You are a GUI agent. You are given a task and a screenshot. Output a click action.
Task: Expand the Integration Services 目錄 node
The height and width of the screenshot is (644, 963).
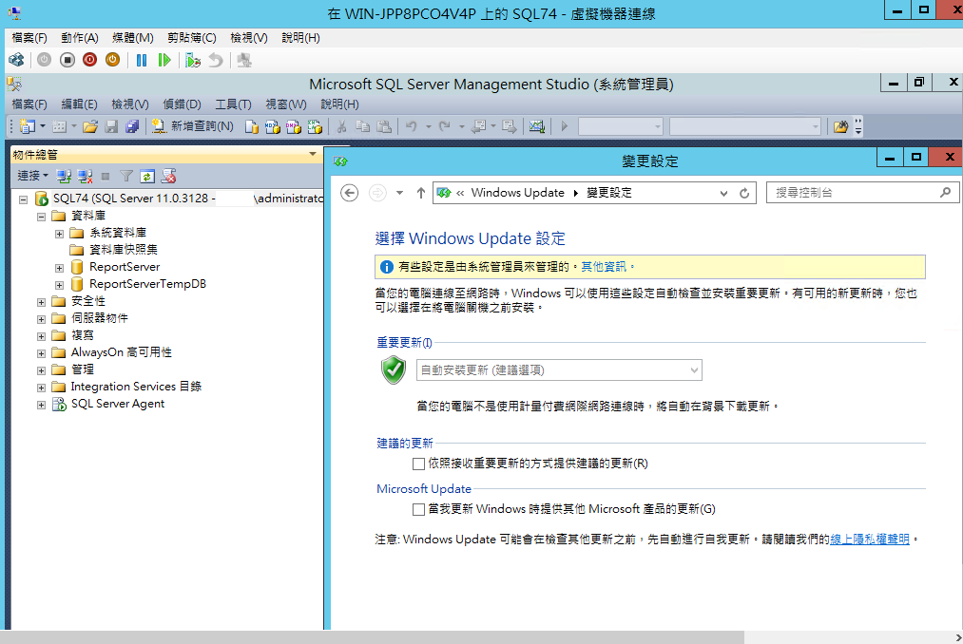[x=41, y=388]
